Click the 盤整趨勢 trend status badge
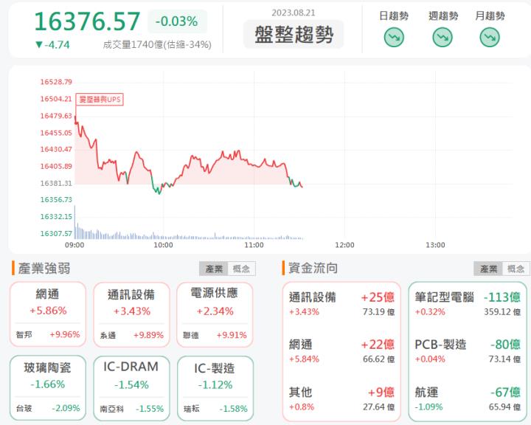 (x=294, y=34)
